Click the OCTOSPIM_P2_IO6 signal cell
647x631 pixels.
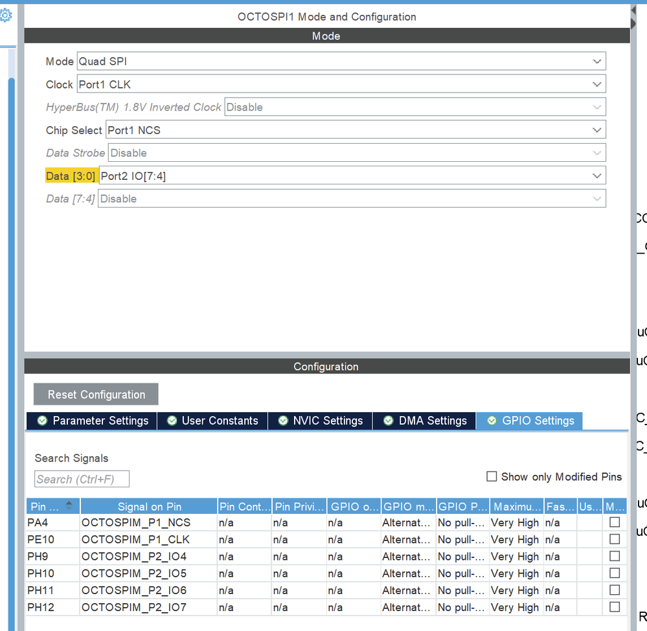(x=148, y=590)
